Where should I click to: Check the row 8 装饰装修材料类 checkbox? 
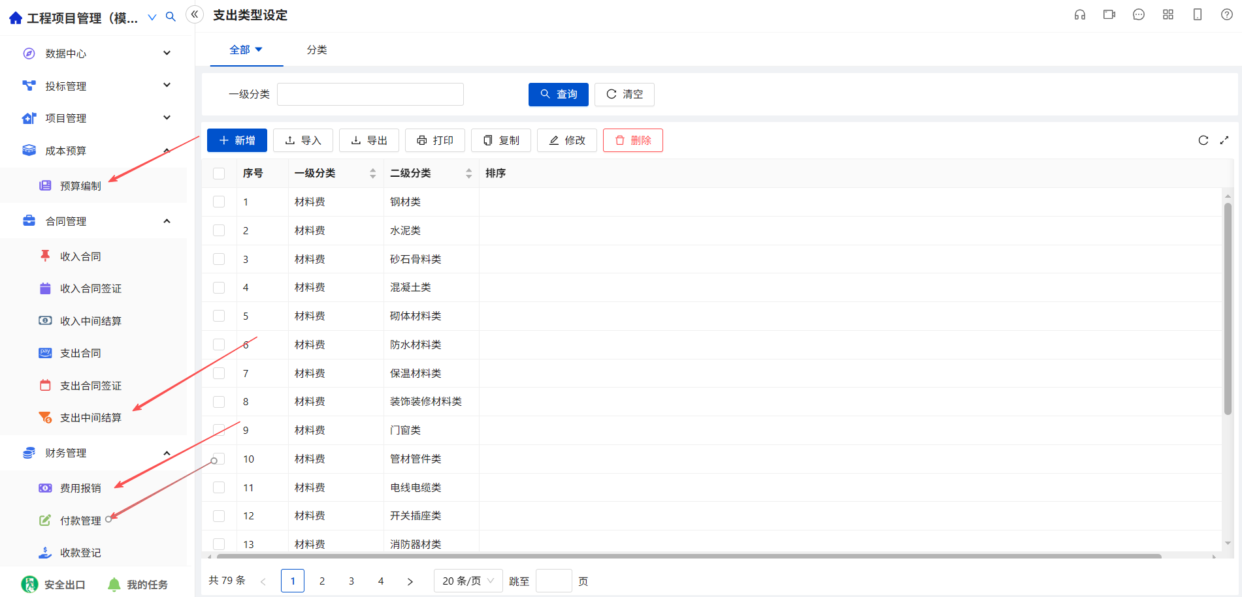(219, 401)
